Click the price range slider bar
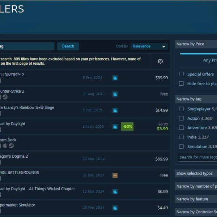Image resolution: width=217 pixels, height=217 pixels. pos(199,54)
